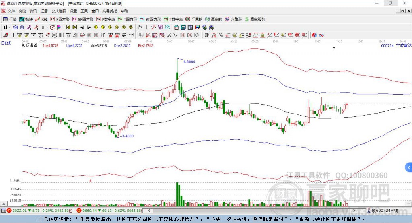Image resolution: width=412 pixels, height=223 pixels.
Task: Open the 赢家轮 wheel tool
Action: (x=214, y=19)
